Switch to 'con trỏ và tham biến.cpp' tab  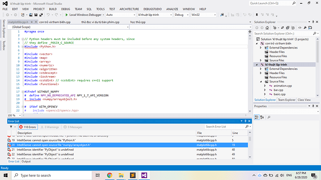point(55,22)
